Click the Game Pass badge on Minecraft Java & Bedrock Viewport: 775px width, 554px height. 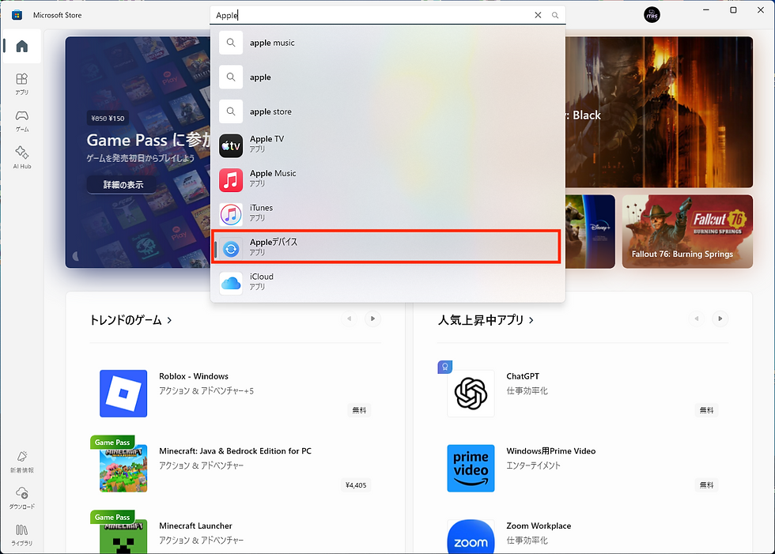(112, 443)
